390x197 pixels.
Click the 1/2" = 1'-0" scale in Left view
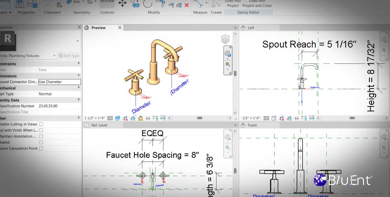tap(251, 118)
